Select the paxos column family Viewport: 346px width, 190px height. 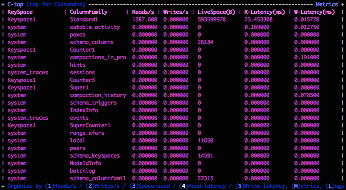(77, 35)
